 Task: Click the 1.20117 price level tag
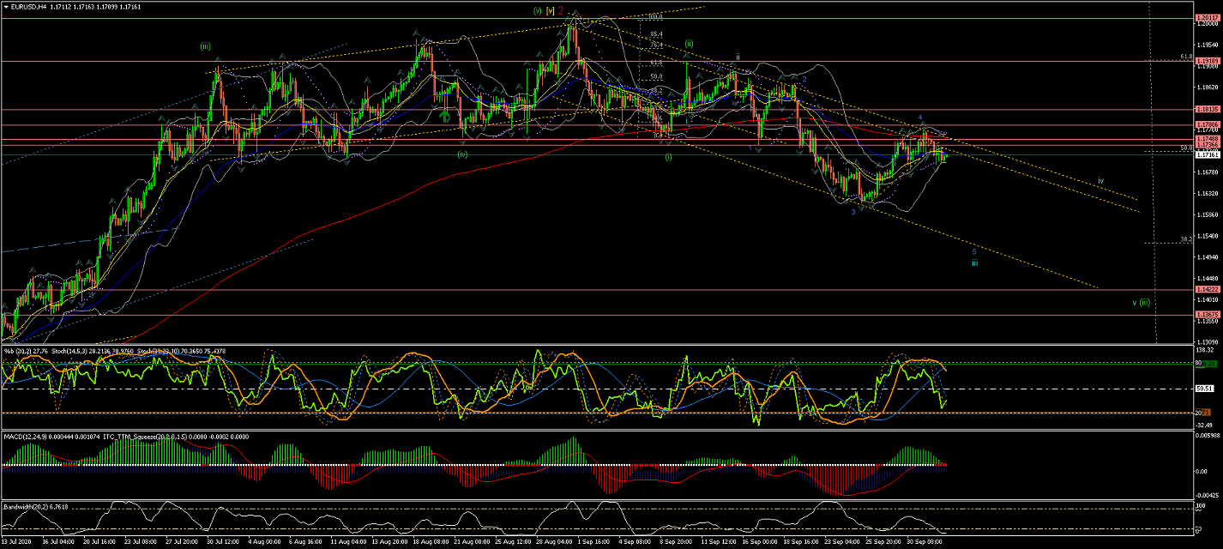point(1207,18)
